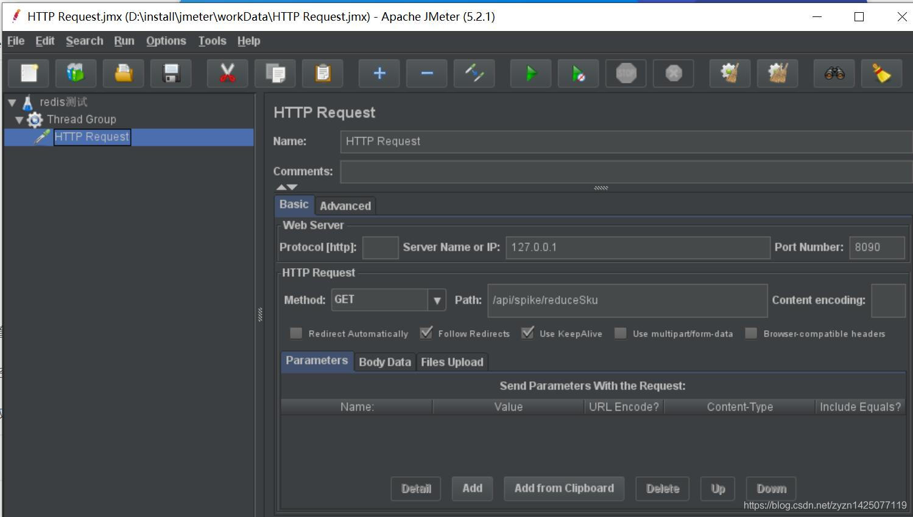Open the Help menu

pos(249,41)
